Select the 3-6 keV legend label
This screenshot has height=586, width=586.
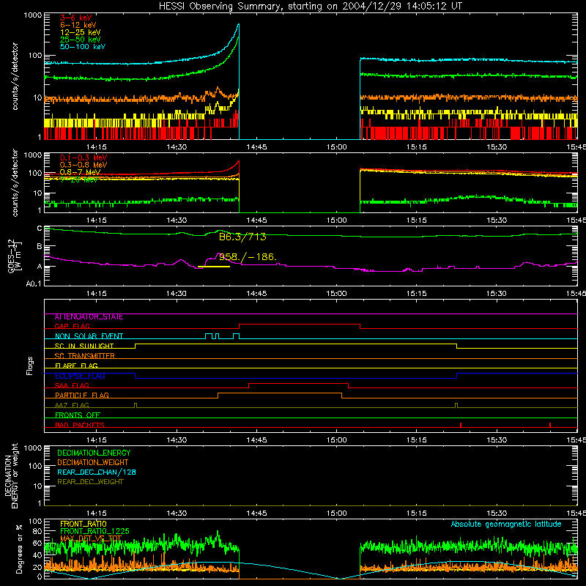76,18
